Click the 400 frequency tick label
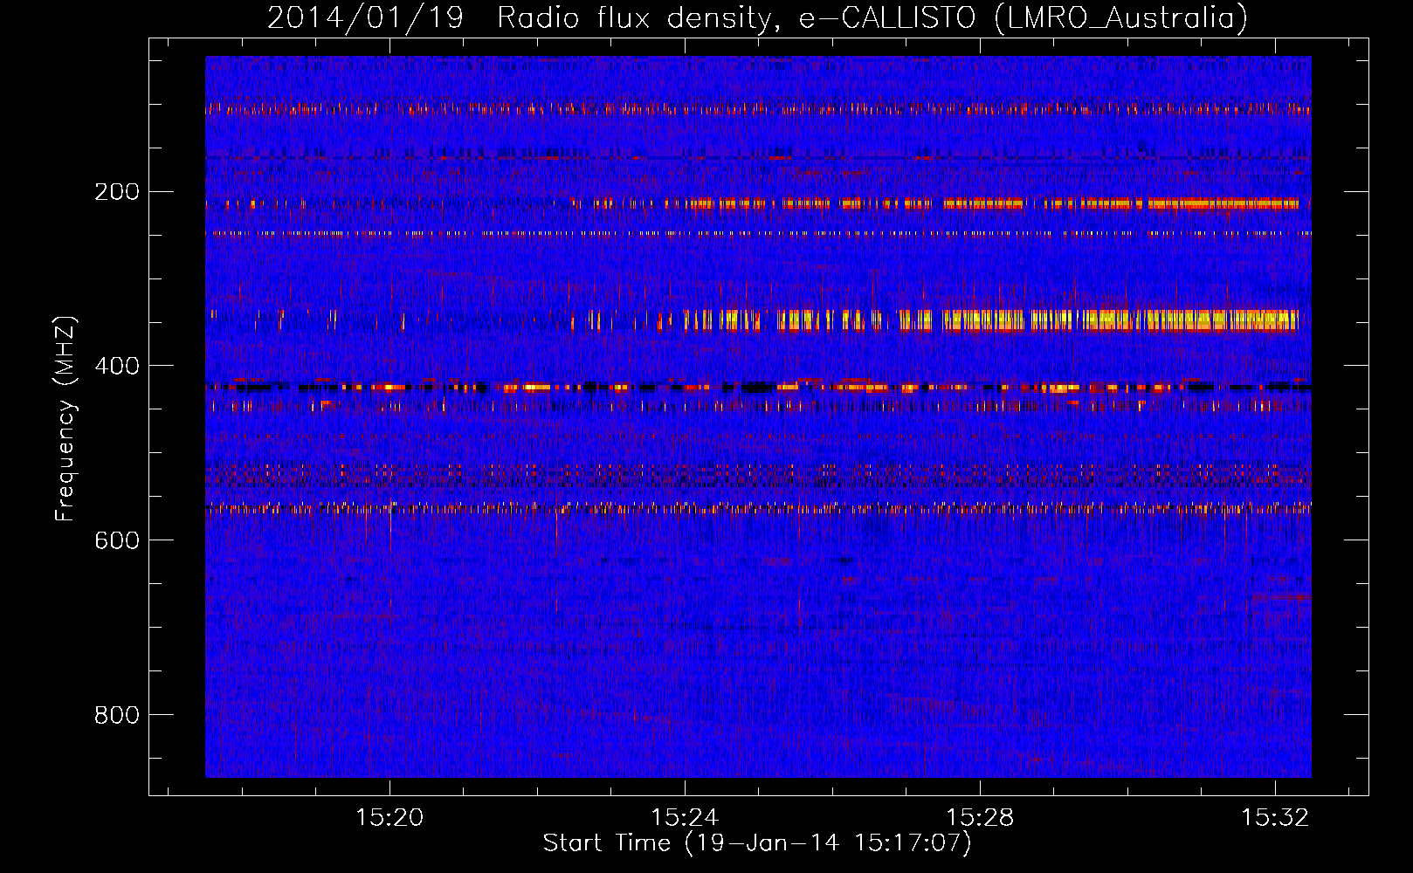The width and height of the screenshot is (1413, 873). coord(117,366)
